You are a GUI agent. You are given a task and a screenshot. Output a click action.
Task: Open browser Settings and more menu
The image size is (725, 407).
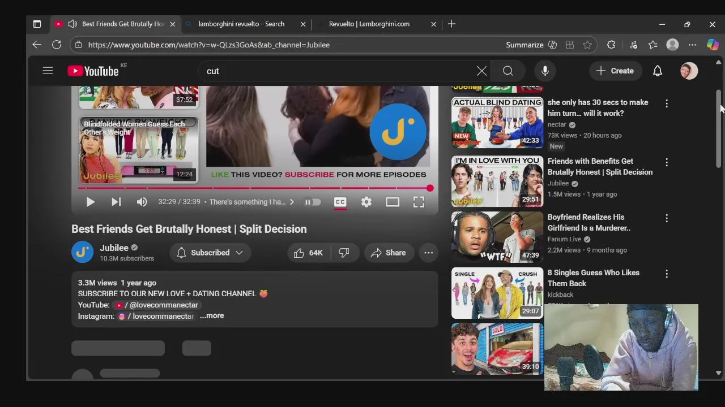(x=692, y=45)
